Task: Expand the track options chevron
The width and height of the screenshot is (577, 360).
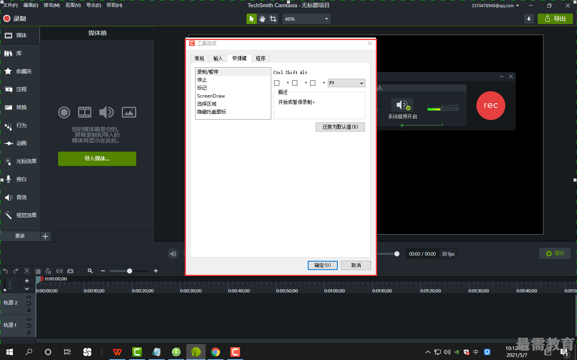Action: [27, 289]
